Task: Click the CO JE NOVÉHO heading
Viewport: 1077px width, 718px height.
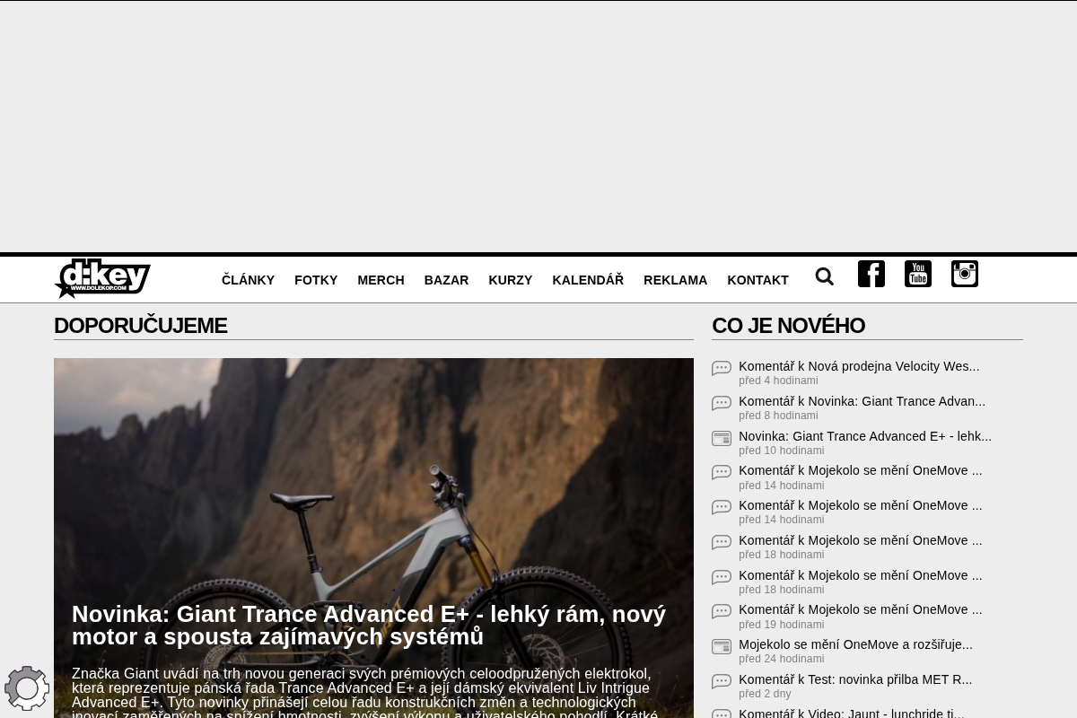Action: coord(788,326)
